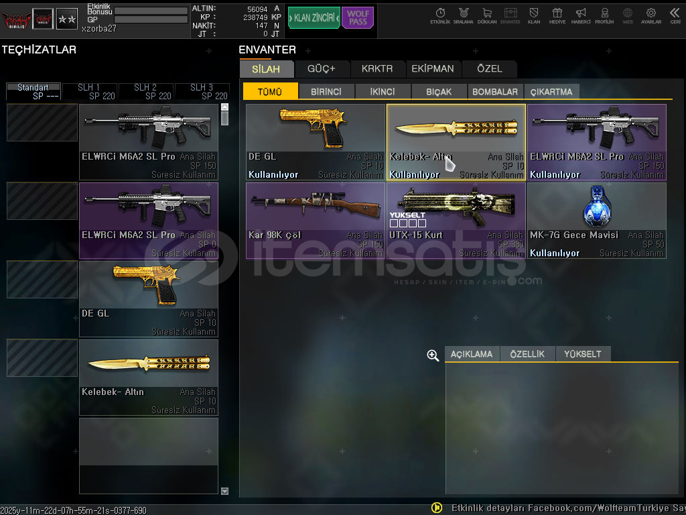Open the Hediye gift icon

coord(557,15)
